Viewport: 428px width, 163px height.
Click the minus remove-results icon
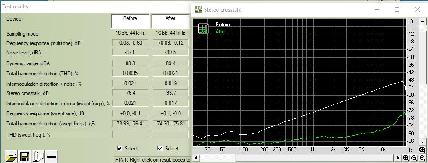pos(52,157)
